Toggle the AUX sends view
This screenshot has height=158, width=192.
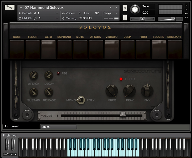click(186, 13)
